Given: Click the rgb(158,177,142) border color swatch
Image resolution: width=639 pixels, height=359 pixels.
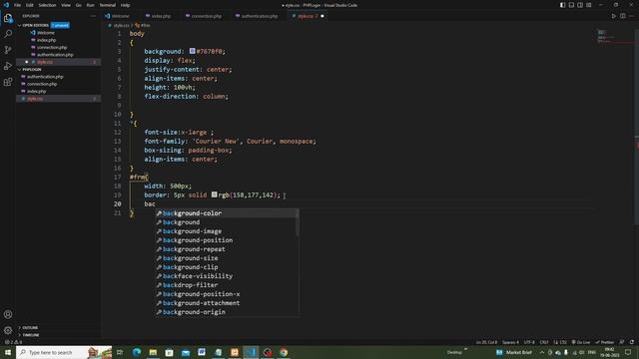Looking at the screenshot, I should 214,195.
